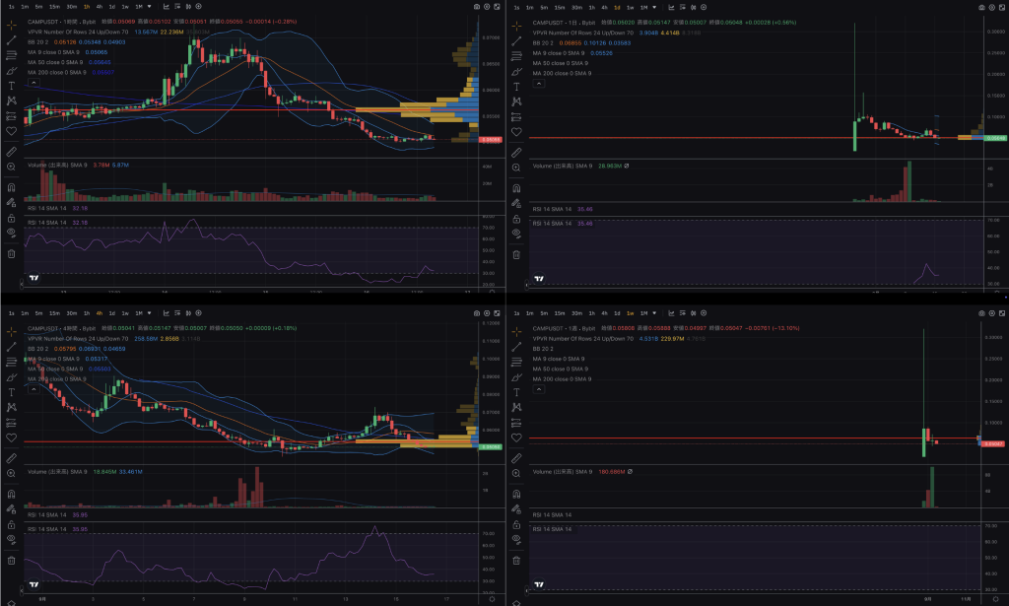The image size is (1009, 606).
Task: Select the text tool in top-right chart
Action: click(x=515, y=87)
